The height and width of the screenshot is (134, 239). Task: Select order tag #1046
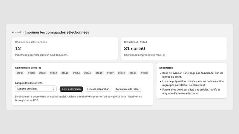(x=99, y=73)
